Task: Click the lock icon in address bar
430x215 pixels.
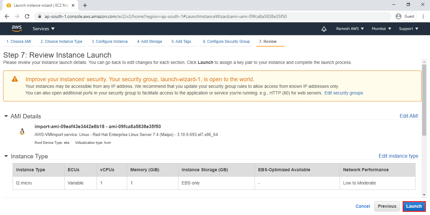Action: (x=40, y=16)
